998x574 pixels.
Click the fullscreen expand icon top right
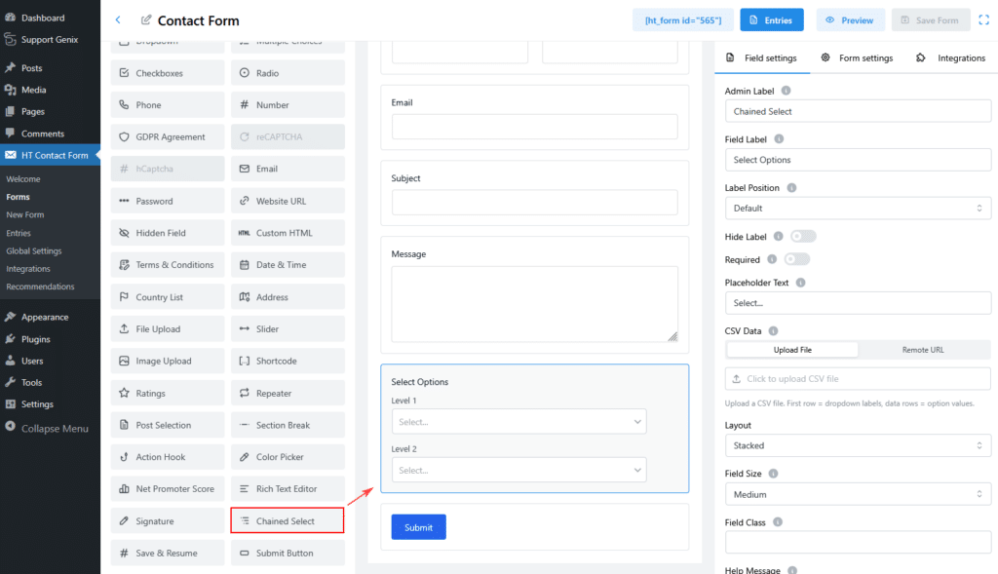click(983, 19)
